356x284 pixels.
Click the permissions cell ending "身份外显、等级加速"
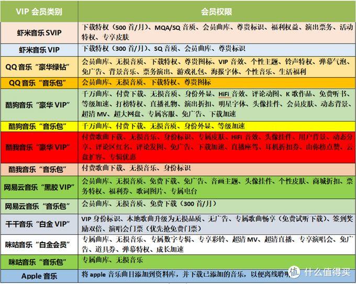click(x=217, y=126)
